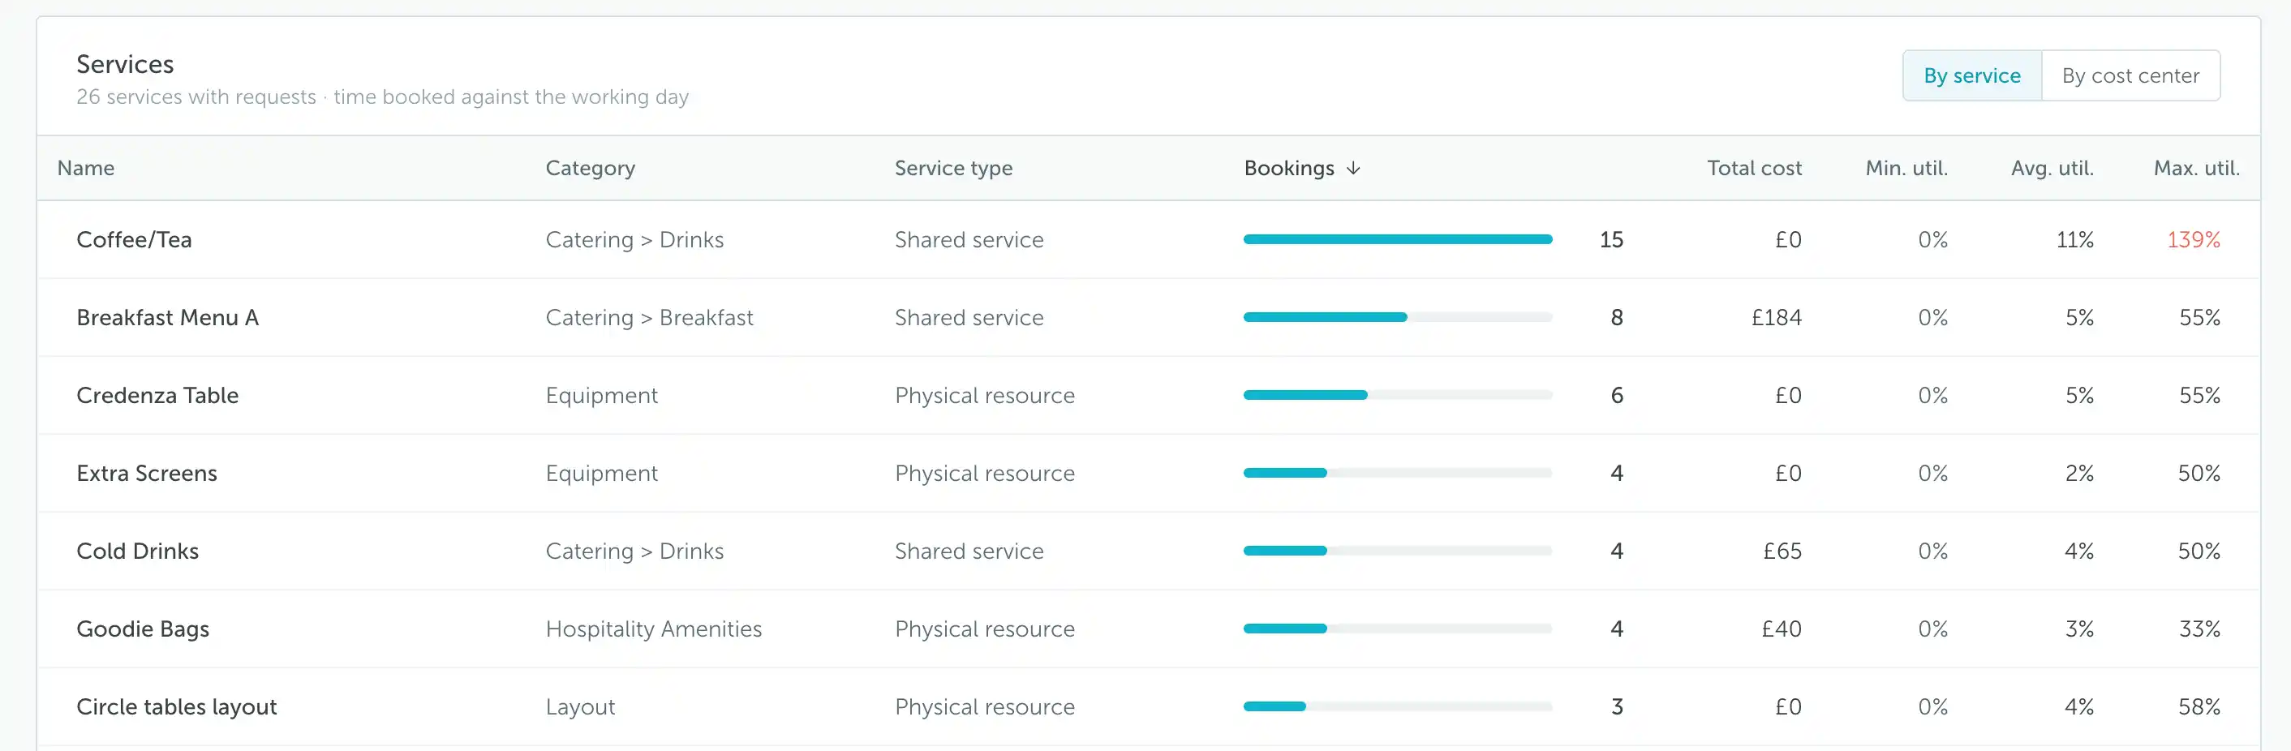Select the Goodie Bags service name
The height and width of the screenshot is (751, 2291).
point(143,629)
